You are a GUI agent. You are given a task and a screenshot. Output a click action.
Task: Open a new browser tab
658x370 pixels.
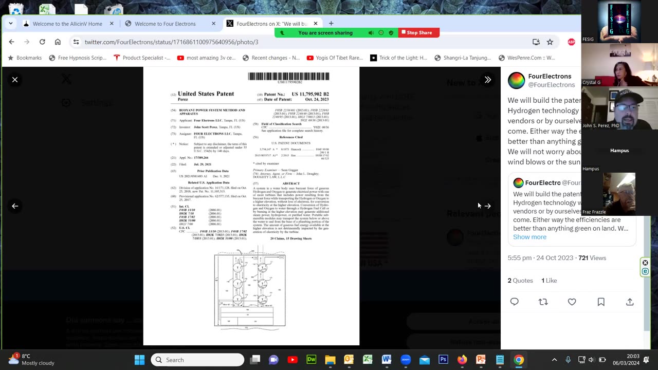click(331, 24)
